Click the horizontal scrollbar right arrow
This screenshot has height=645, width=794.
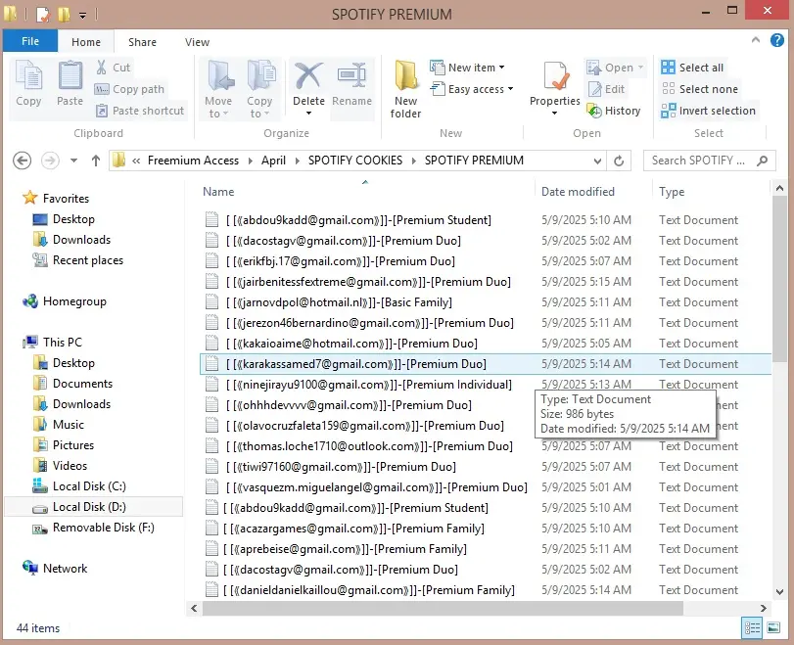click(763, 608)
